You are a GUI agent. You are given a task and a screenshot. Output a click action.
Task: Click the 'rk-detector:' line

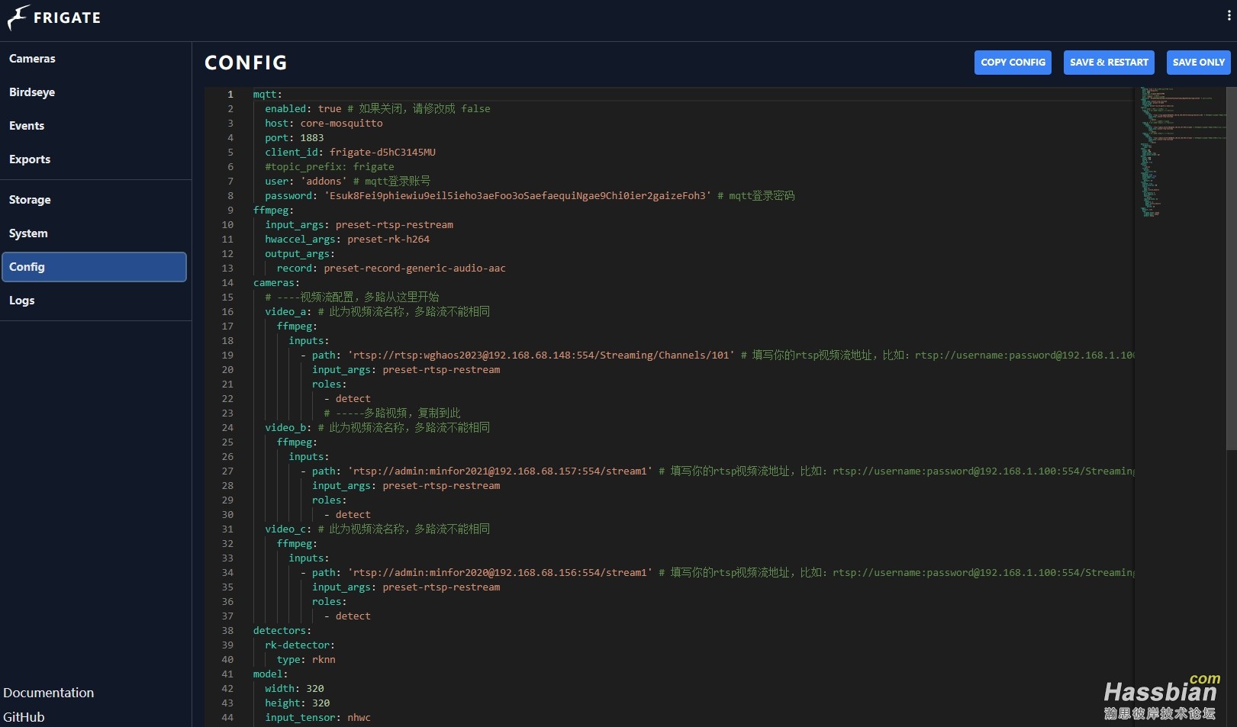tap(300, 645)
